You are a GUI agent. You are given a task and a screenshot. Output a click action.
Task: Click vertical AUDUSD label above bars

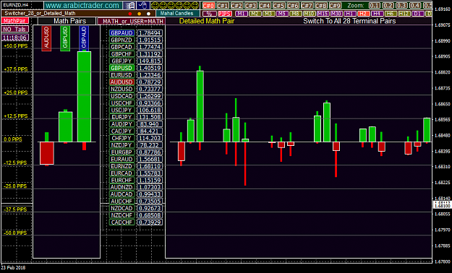tap(46, 38)
